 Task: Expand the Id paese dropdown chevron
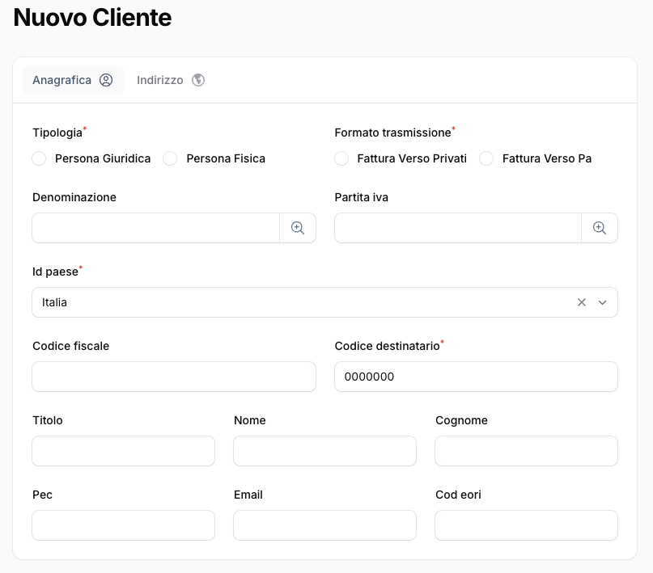coord(602,302)
